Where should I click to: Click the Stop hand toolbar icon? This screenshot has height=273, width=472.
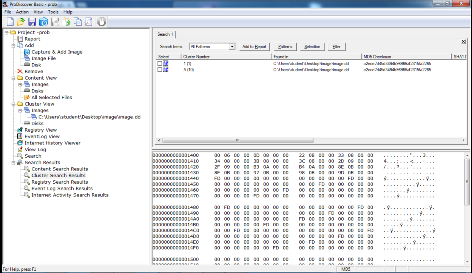click(101, 22)
